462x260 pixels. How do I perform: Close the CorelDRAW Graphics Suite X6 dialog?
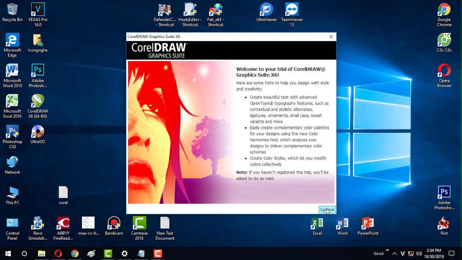click(x=331, y=36)
